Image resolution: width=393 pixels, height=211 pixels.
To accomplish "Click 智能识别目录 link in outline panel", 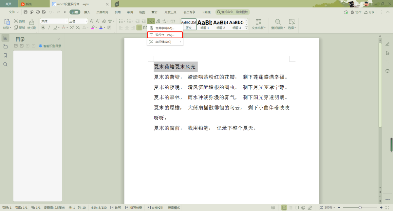I will [50, 46].
